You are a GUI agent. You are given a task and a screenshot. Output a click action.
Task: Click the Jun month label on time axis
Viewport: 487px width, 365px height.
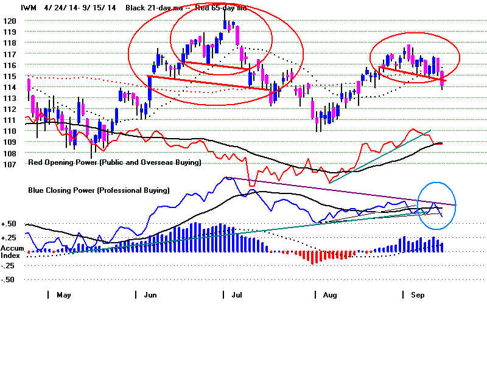150,295
